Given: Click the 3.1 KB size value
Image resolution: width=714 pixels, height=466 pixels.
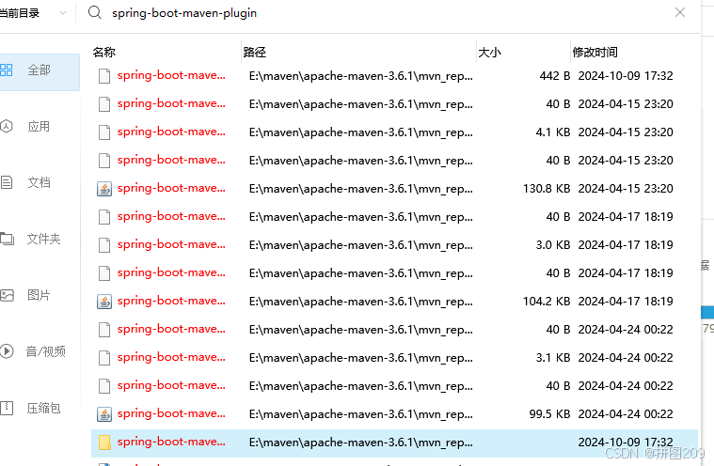Looking at the screenshot, I should click(553, 357).
